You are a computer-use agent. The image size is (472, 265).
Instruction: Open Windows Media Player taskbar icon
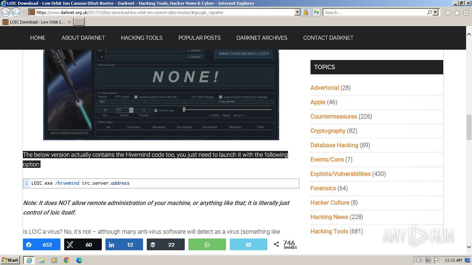click(54, 260)
